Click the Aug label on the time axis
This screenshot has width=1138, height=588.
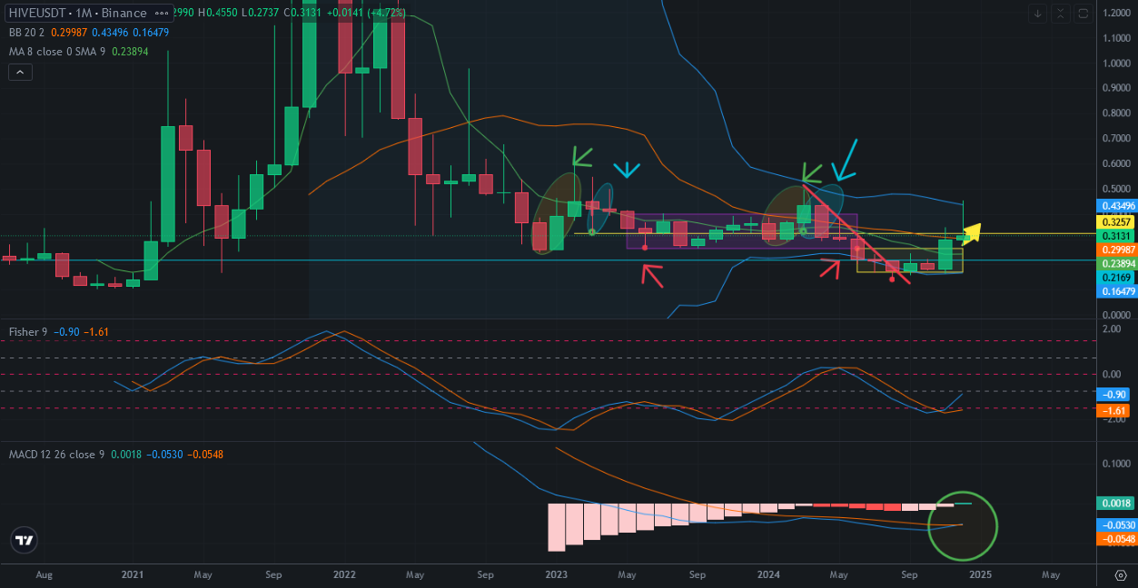click(x=44, y=574)
